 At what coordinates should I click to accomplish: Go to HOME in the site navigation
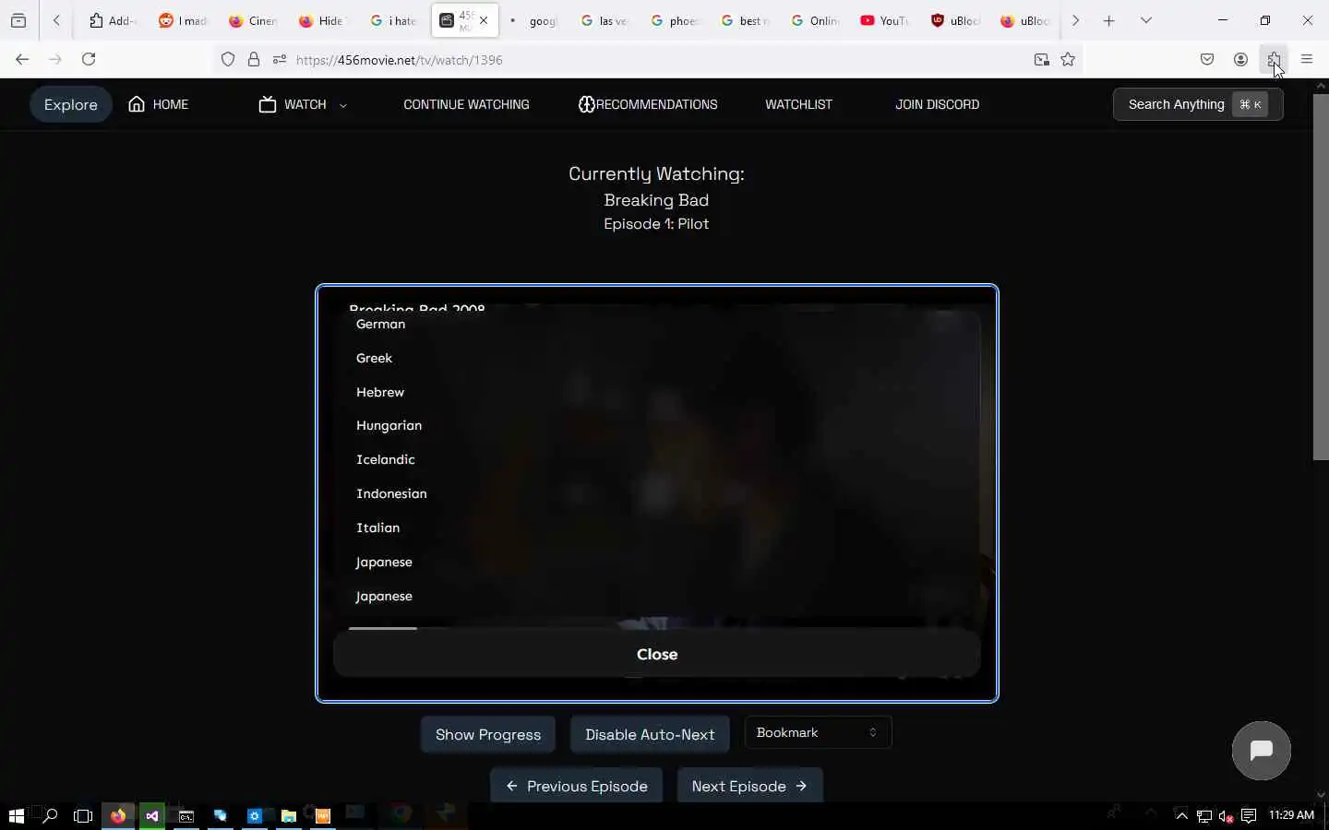pos(159,104)
